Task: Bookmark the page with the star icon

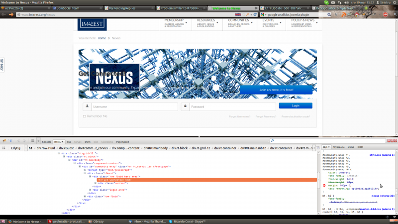Action: pos(244,15)
